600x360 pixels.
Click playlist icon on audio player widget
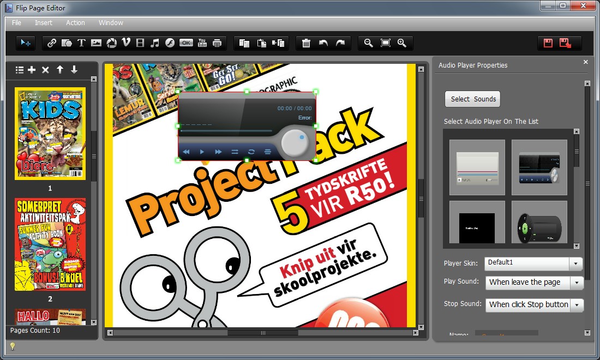point(267,152)
